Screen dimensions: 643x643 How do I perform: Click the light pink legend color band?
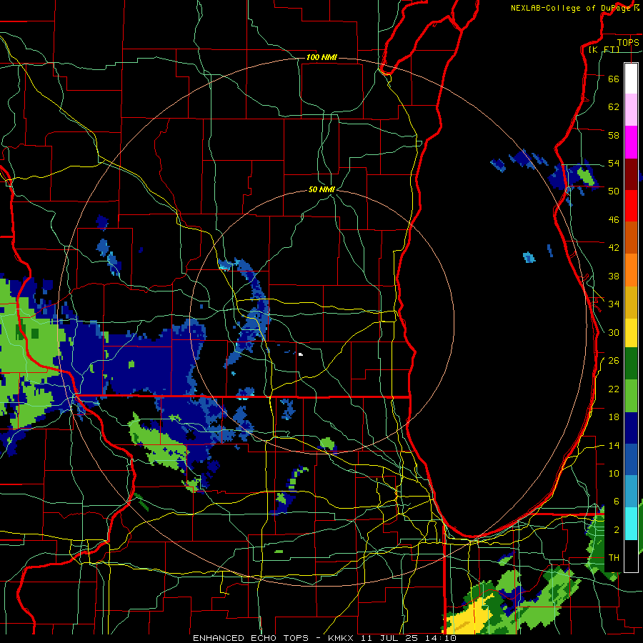click(x=631, y=109)
